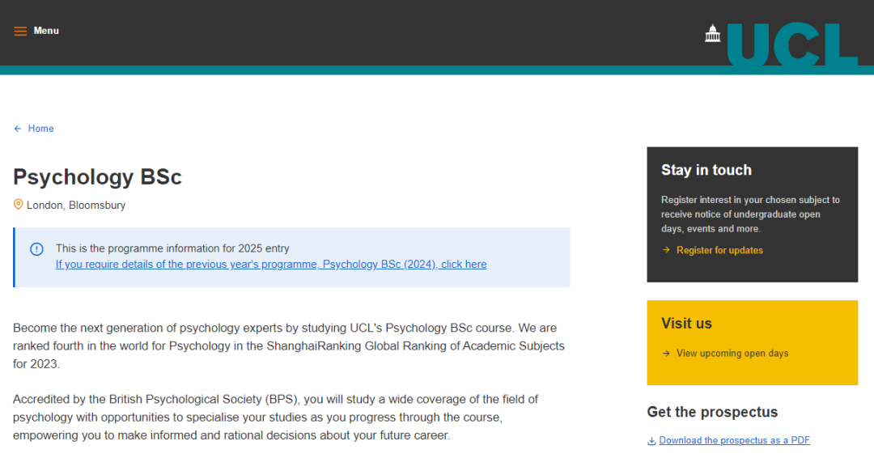Select Register for updates link
Screen dimensions: 874x458
click(x=719, y=250)
